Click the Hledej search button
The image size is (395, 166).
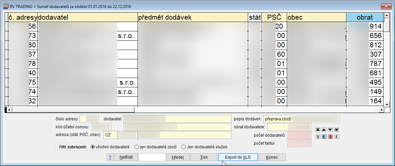[178, 157]
